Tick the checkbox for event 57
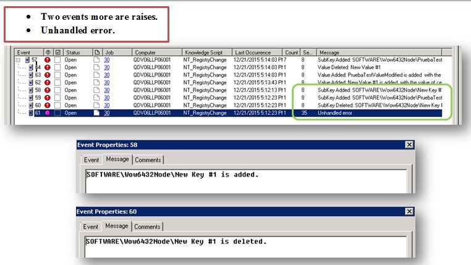Viewport: 471px width, 265px height. (x=57, y=60)
